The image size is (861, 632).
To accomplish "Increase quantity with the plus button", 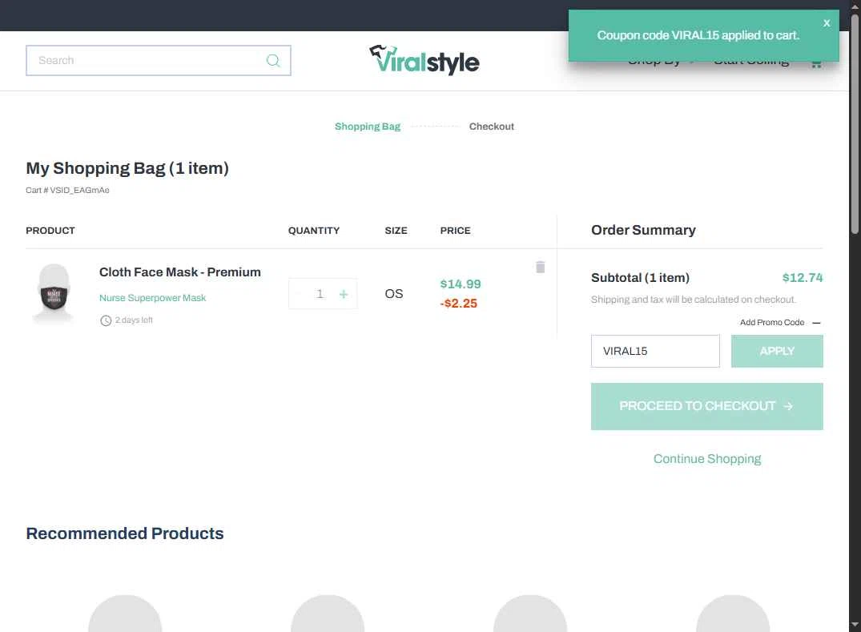I will tap(343, 294).
